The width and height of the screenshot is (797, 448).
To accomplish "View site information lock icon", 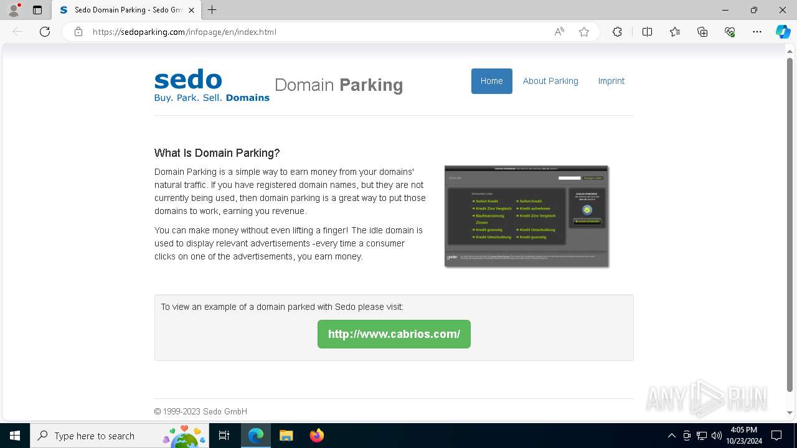I will [78, 32].
